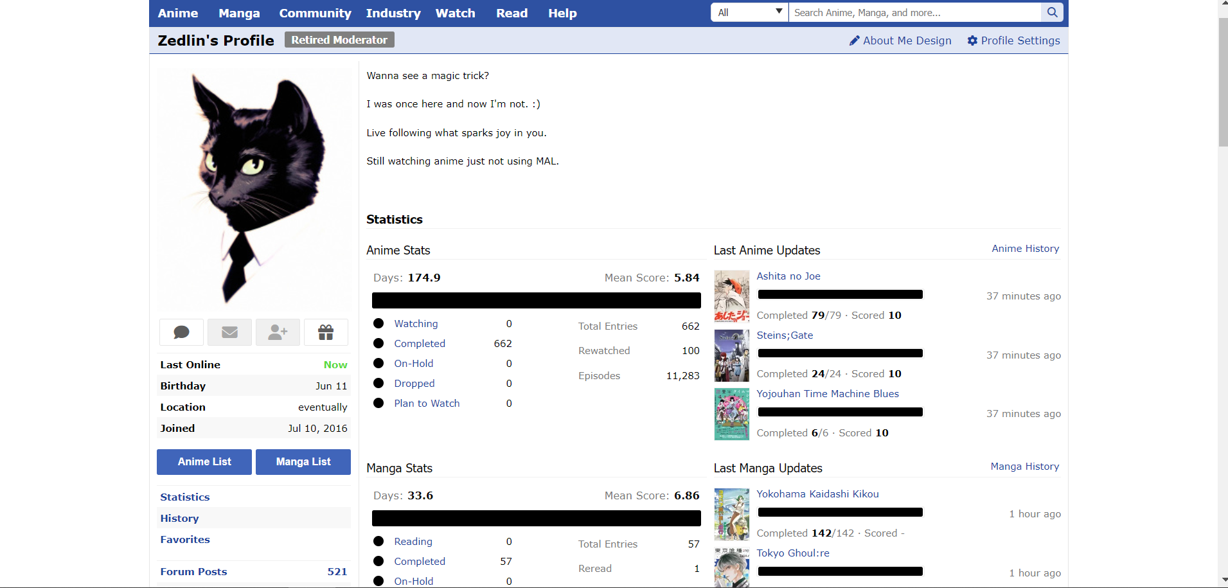Open the Community menu
Image resolution: width=1228 pixels, height=588 pixels.
click(315, 13)
